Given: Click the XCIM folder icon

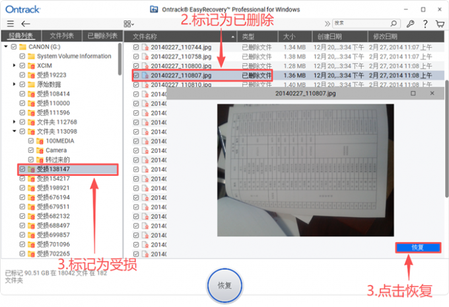Looking at the screenshot, I should click(x=32, y=66).
